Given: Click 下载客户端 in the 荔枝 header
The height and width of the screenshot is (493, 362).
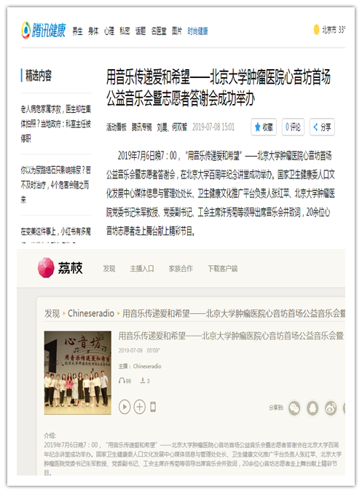Looking at the screenshot, I should tap(222, 269).
